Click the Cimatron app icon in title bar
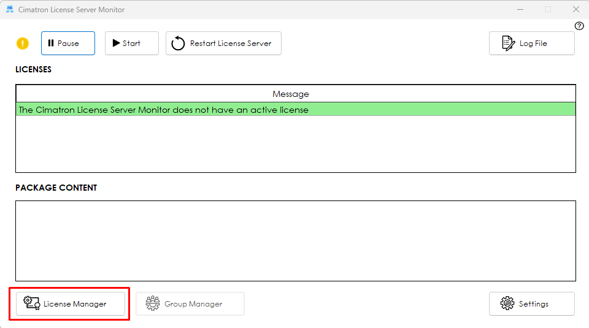This screenshot has height=328, width=589. 10,9
